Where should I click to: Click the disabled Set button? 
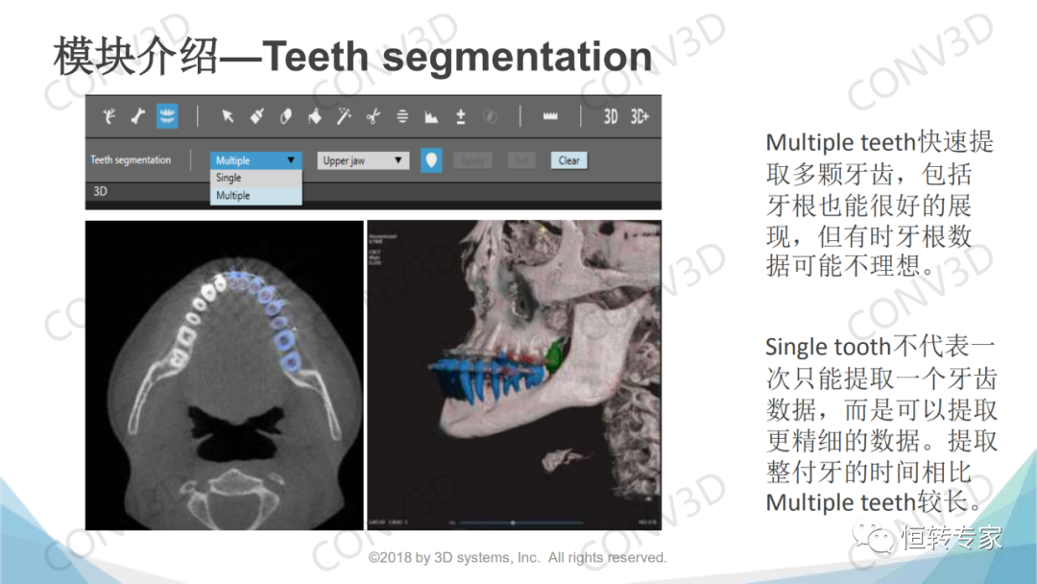(521, 160)
